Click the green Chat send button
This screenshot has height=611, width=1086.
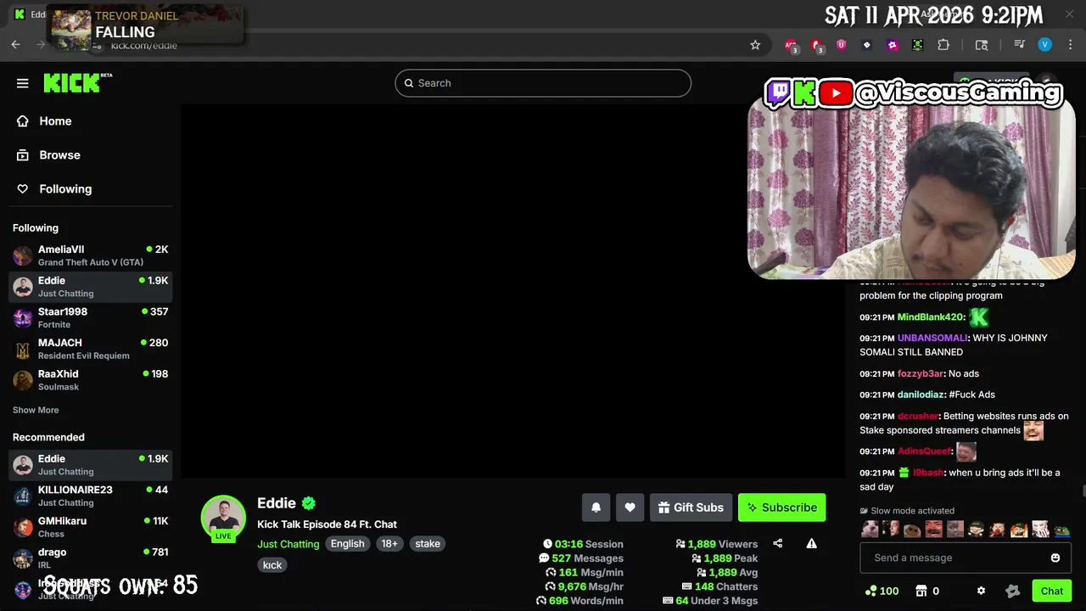[x=1052, y=591]
